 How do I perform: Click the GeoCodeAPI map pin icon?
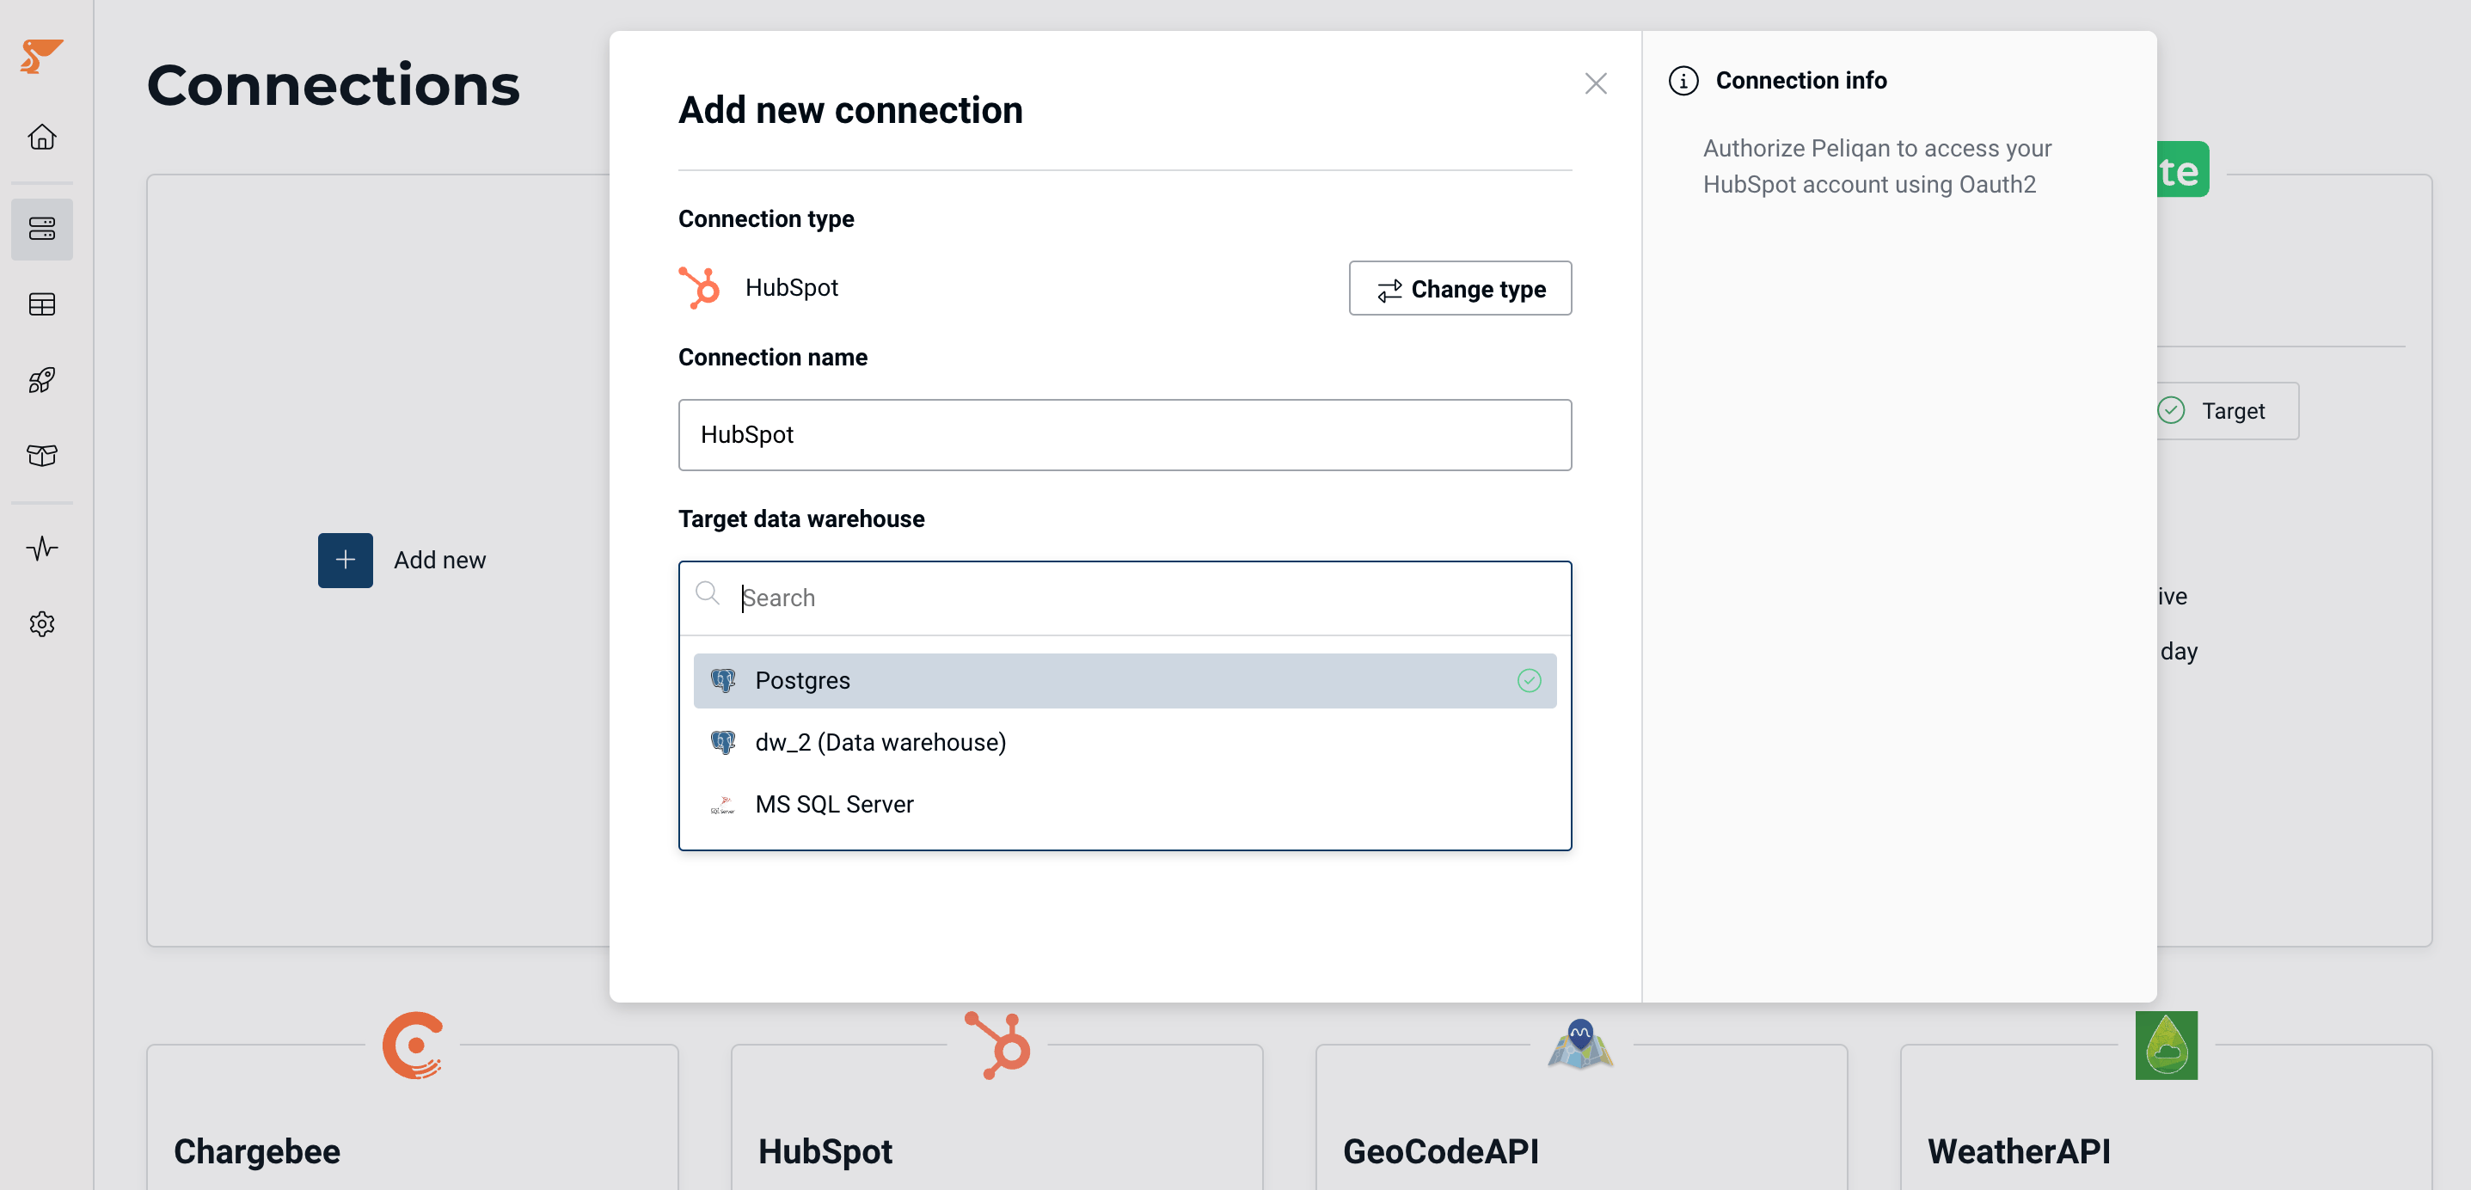[x=1580, y=1044]
